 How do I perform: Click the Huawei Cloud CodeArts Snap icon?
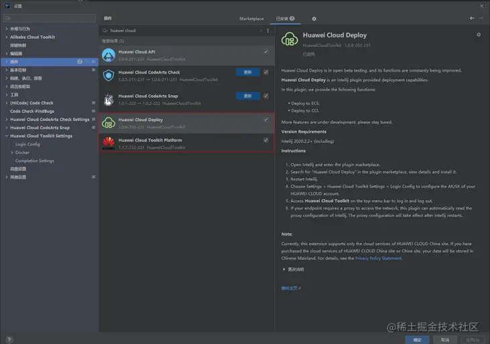[x=109, y=100]
